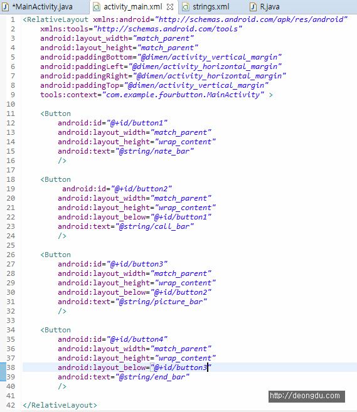This screenshot has width=357, height=412.
Task: Click layout_below "@+id/button2" on line 30
Action: pyautogui.click(x=181, y=292)
